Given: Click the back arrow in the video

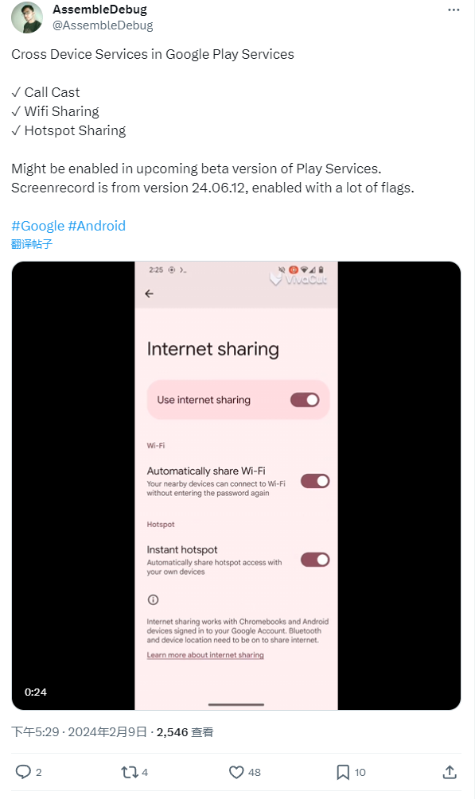Looking at the screenshot, I should coord(149,293).
